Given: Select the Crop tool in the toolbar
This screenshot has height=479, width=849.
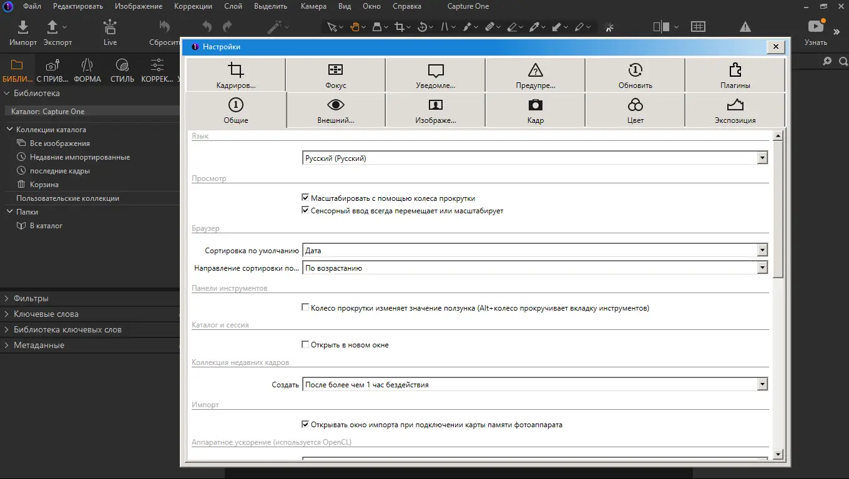Looking at the screenshot, I should [x=400, y=27].
